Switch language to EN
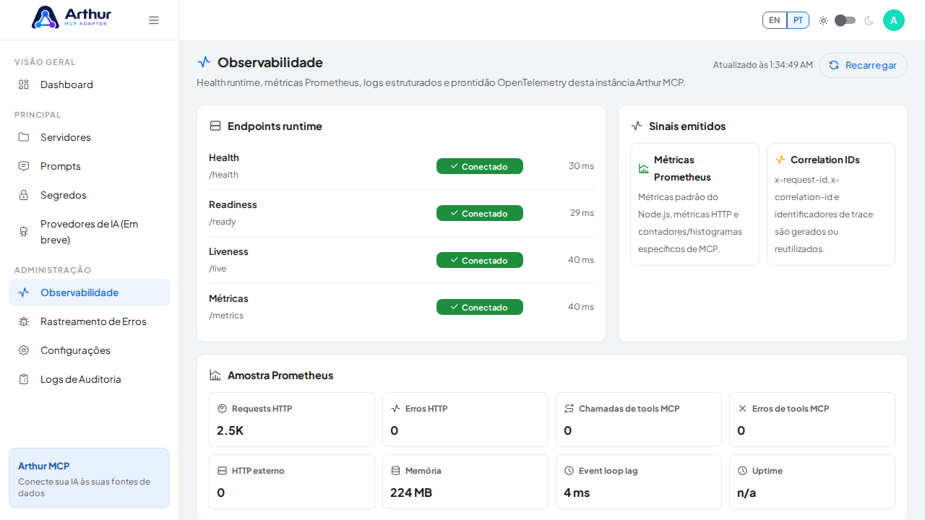Screen dimensions: 925x520 click(775, 20)
